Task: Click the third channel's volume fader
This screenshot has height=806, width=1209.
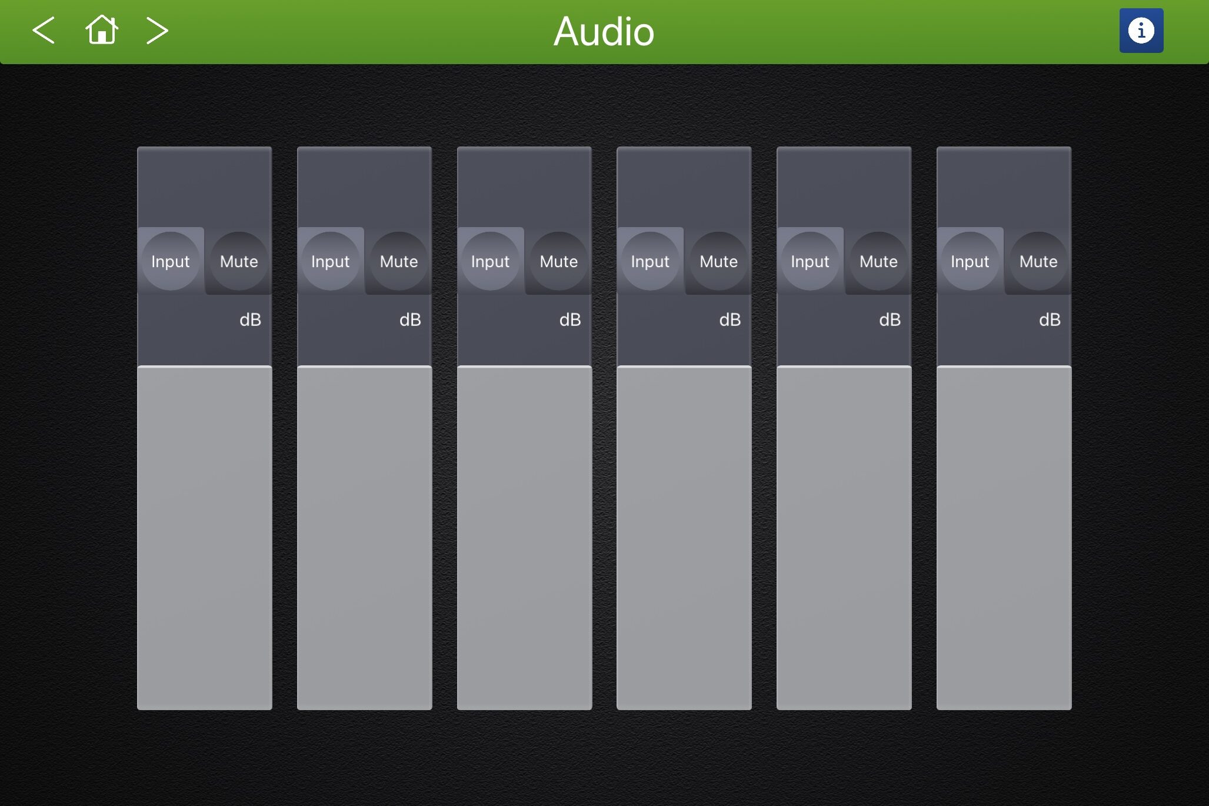Action: pyautogui.click(x=524, y=538)
